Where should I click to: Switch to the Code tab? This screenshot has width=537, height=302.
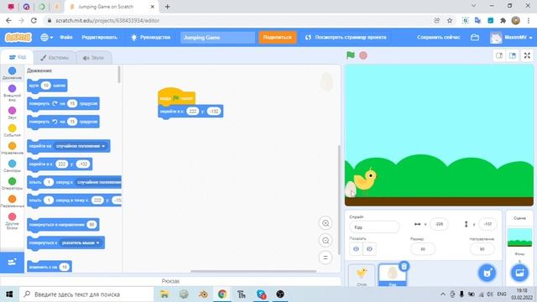pos(18,57)
